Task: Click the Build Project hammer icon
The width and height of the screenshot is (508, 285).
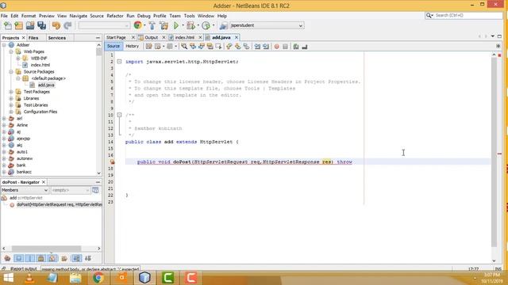Action: [x=152, y=25]
